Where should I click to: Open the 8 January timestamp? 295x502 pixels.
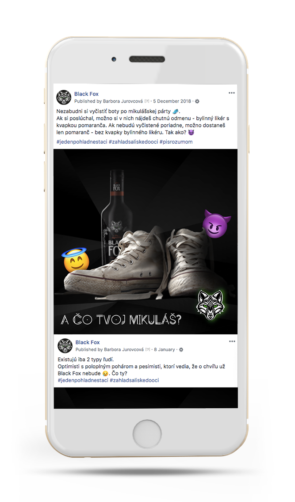(x=164, y=349)
